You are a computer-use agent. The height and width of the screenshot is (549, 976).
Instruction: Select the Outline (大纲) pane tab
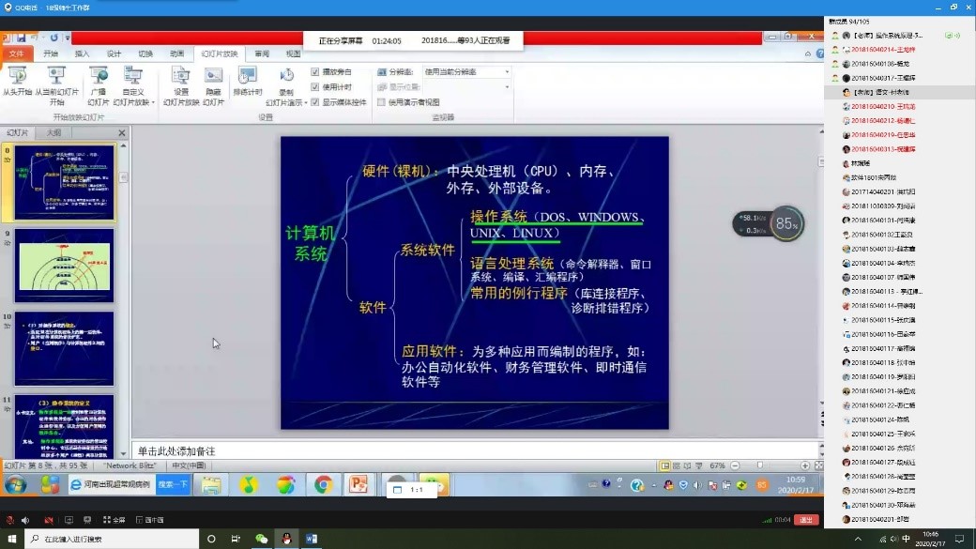click(54, 132)
